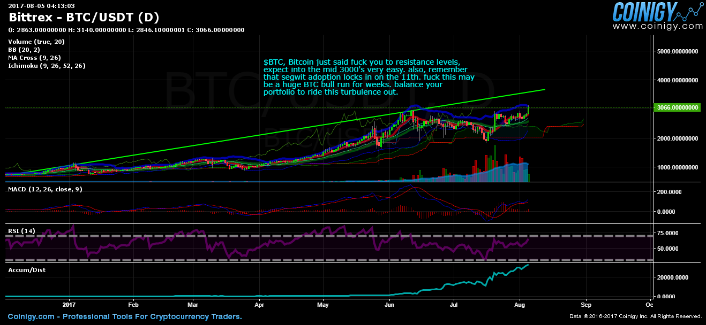Screen dimensions: 706x325
Task: Click the Feb label on the time axis
Action: (133, 304)
